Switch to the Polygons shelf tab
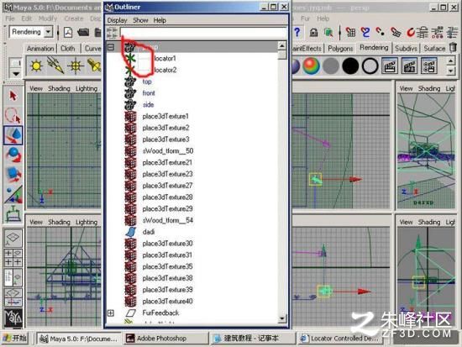462x347 pixels. [x=340, y=49]
